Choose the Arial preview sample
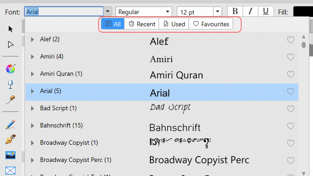 (160, 93)
